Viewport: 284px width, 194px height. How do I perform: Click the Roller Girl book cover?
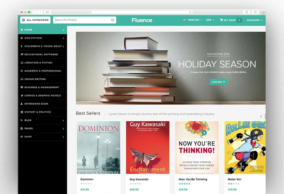245,148
